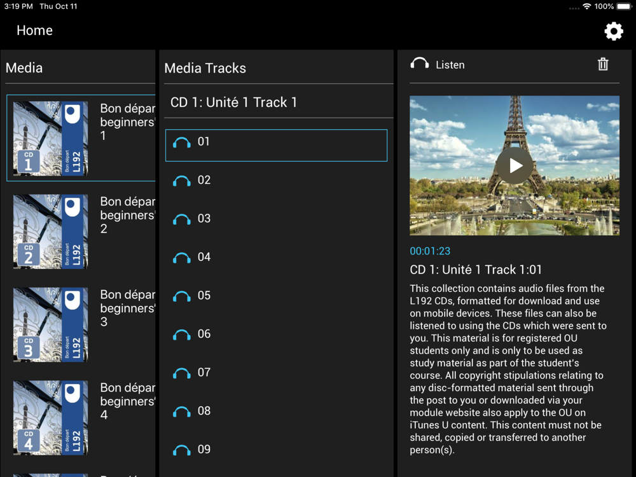Select track number 06 label
The image size is (636, 477).
[204, 335]
